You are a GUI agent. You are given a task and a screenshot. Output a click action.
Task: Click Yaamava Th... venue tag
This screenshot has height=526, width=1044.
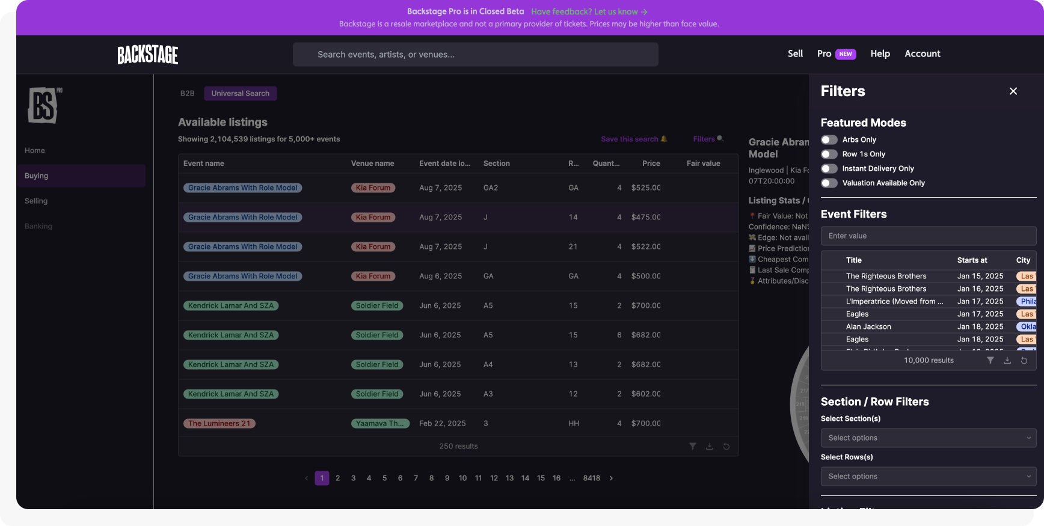380,423
